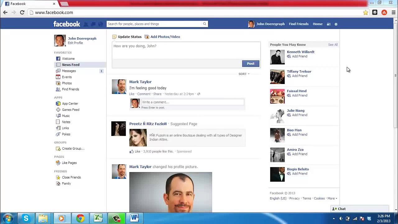The height and width of the screenshot is (224, 398).
Task: Open the settings gear in header
Action: 336,24
